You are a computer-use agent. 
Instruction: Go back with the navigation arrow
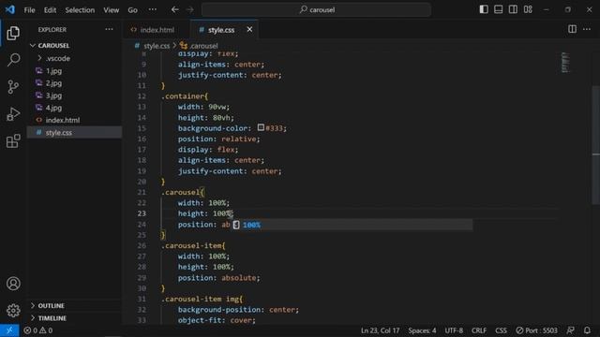[x=175, y=9]
